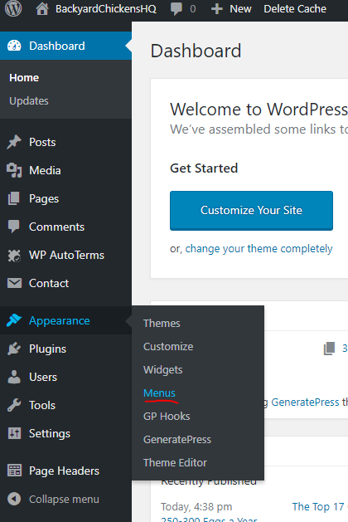348x522 pixels.
Task: Open the Media menu
Action: point(45,170)
